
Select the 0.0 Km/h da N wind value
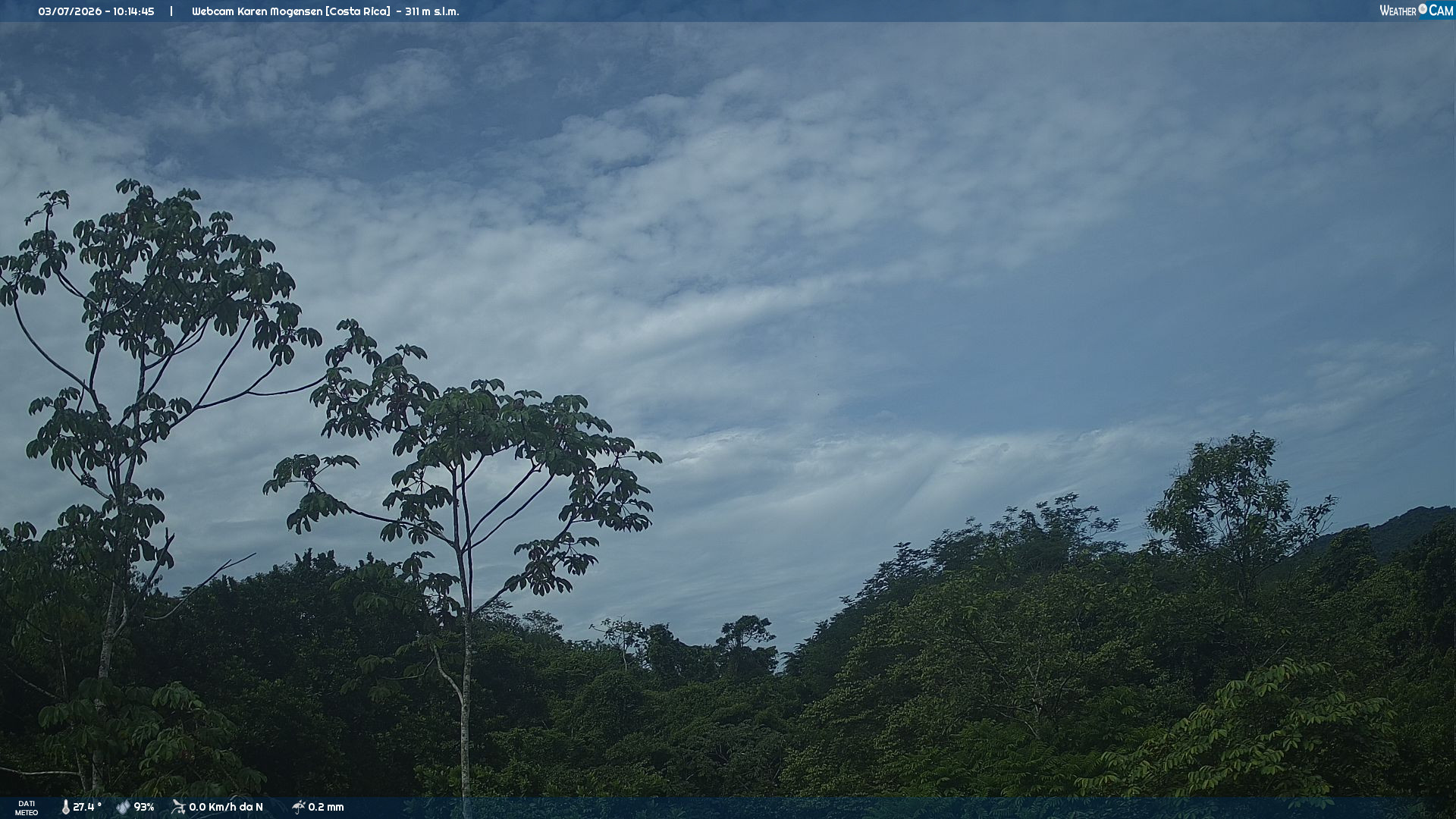click(226, 807)
